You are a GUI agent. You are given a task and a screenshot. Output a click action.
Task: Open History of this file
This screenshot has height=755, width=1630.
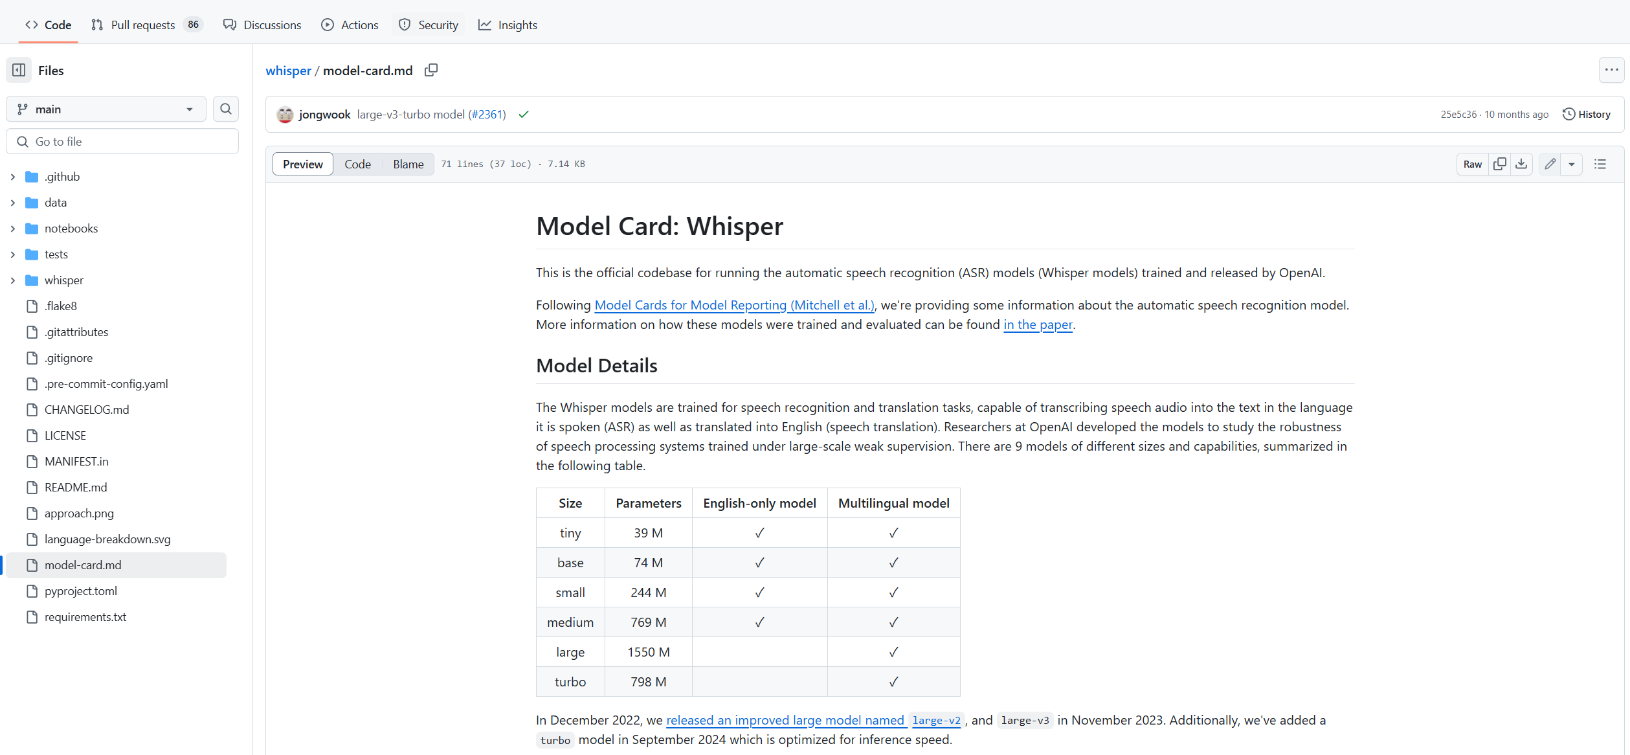pyautogui.click(x=1587, y=115)
